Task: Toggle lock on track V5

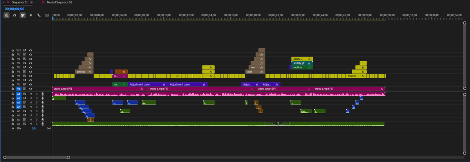Action: [13, 71]
